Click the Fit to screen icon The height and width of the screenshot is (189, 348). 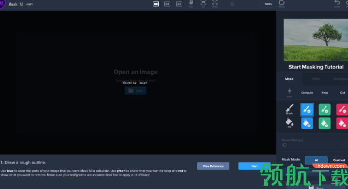[203, 4]
